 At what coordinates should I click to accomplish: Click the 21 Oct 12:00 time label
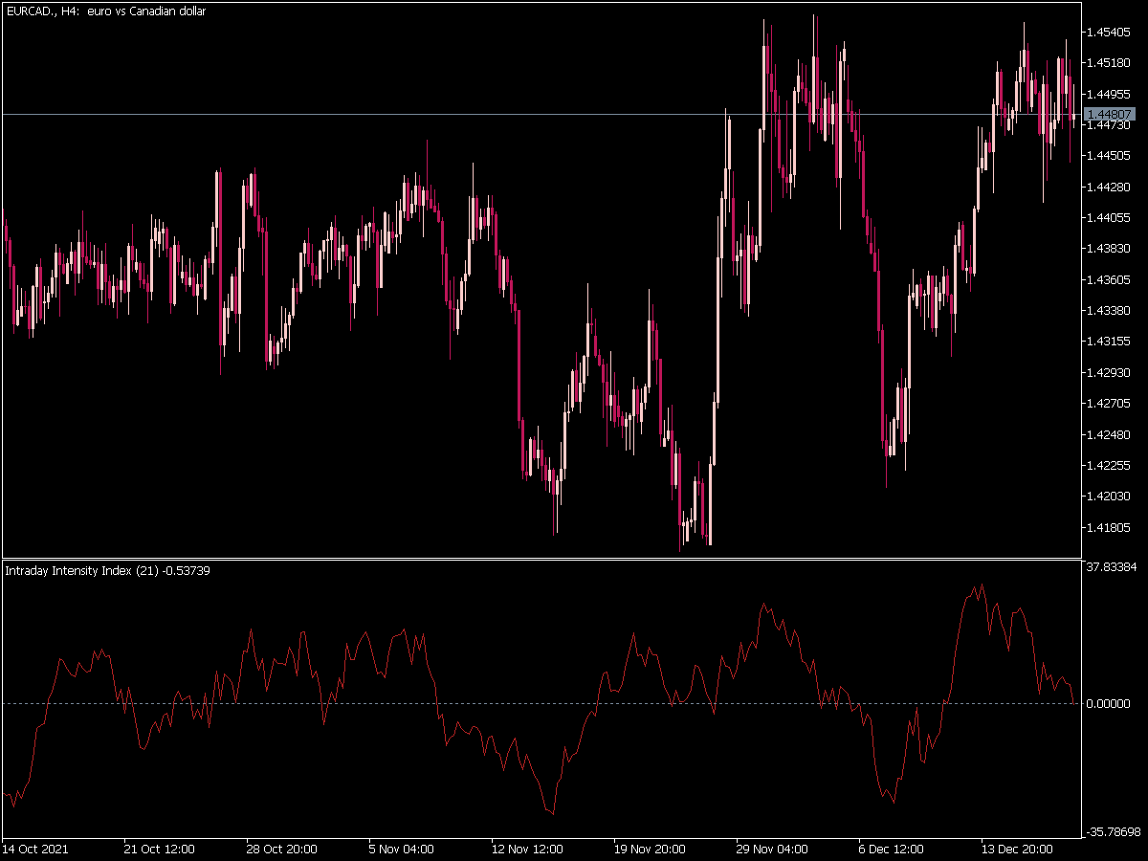point(160,849)
